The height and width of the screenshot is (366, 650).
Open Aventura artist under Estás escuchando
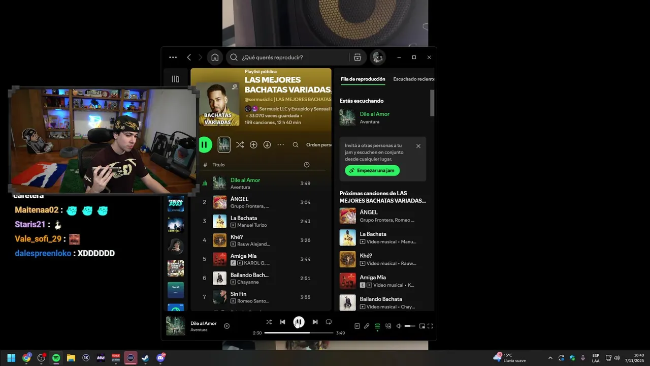(369, 122)
